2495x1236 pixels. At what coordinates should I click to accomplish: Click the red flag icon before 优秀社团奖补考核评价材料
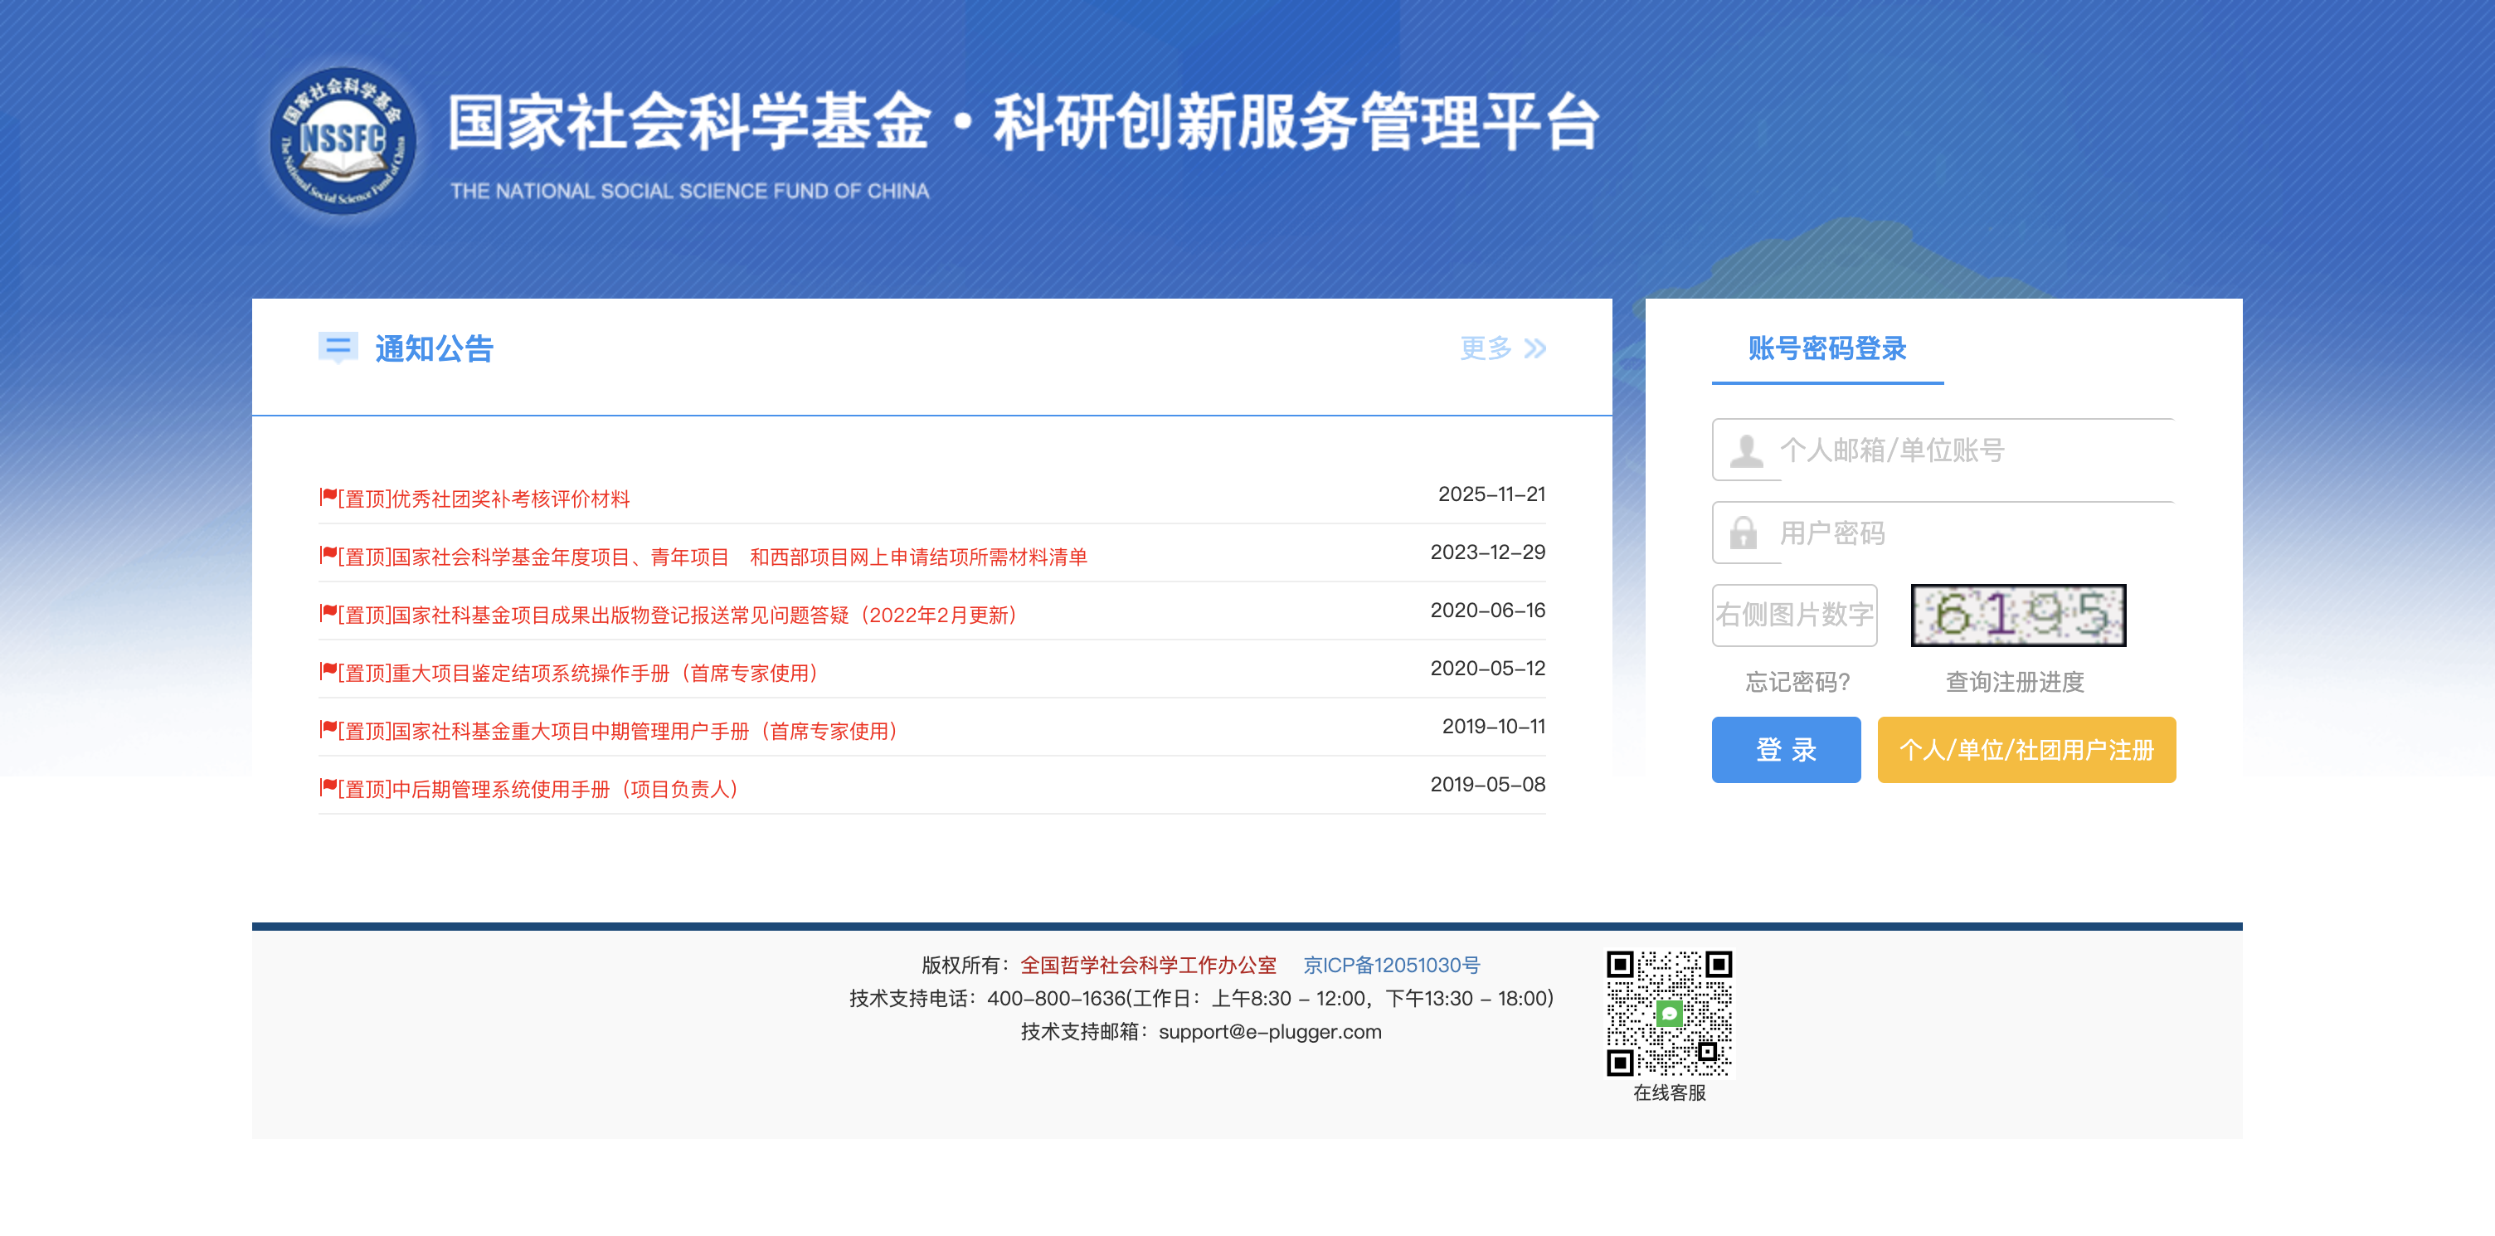pos(328,497)
